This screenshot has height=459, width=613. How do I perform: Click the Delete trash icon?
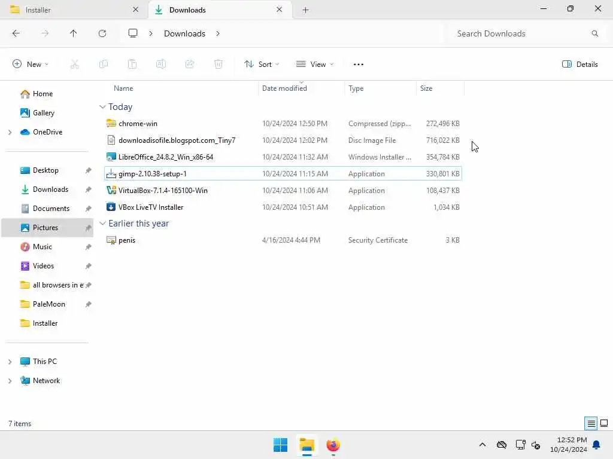pyautogui.click(x=218, y=65)
